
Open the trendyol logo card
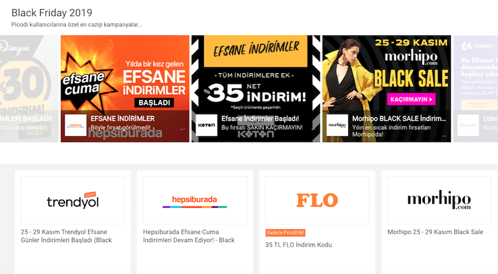pyautogui.click(x=73, y=200)
